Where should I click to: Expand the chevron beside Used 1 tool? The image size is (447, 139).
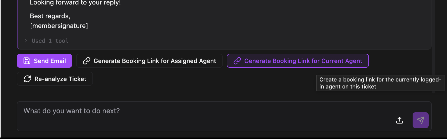pos(26,41)
